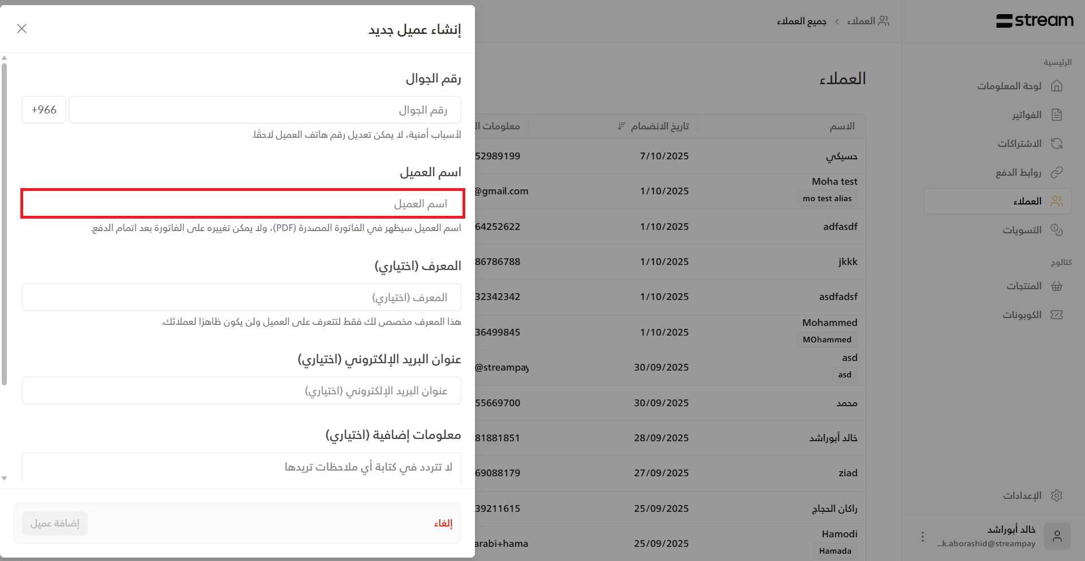Open settings gear icon in sidebar
Screen dimensions: 1085x561
coord(1056,495)
